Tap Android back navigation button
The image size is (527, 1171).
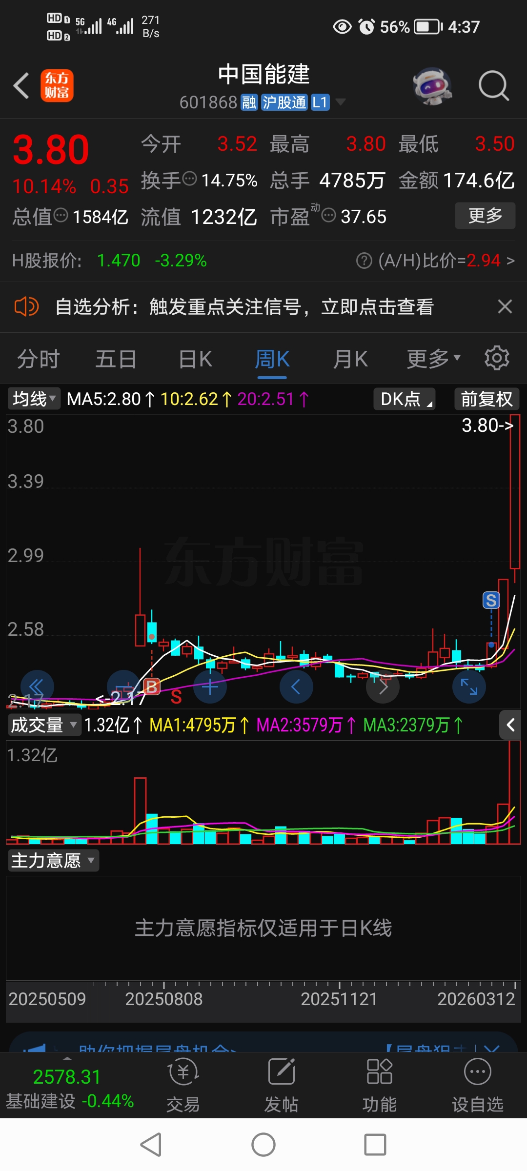(x=151, y=1145)
